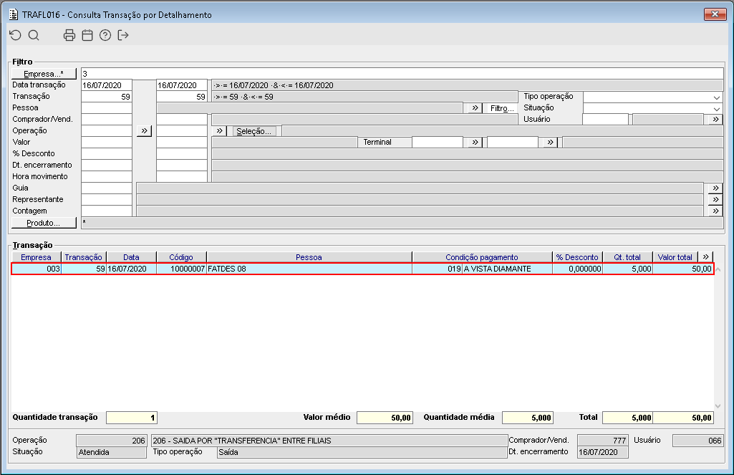Click the Seleção... button
Screen dimensions: 734x475
coord(253,131)
